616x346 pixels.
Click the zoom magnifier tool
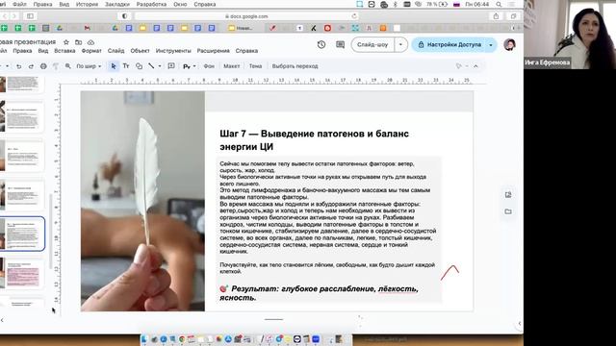click(x=68, y=66)
